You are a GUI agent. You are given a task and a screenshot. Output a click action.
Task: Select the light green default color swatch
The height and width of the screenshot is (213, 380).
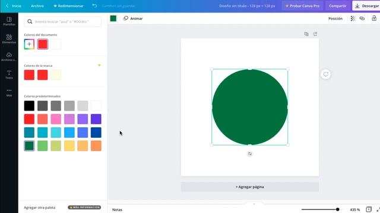(43, 146)
